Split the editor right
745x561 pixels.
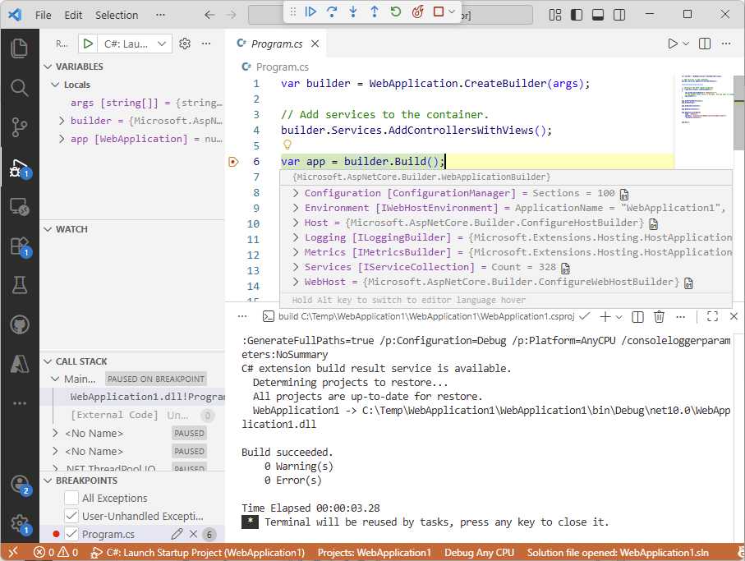tap(705, 44)
